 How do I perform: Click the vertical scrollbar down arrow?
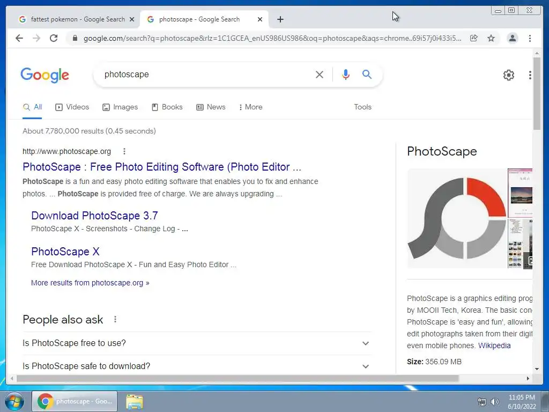pos(537,369)
